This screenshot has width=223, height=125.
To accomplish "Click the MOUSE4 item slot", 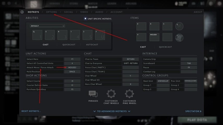I will [x=154, y=37].
